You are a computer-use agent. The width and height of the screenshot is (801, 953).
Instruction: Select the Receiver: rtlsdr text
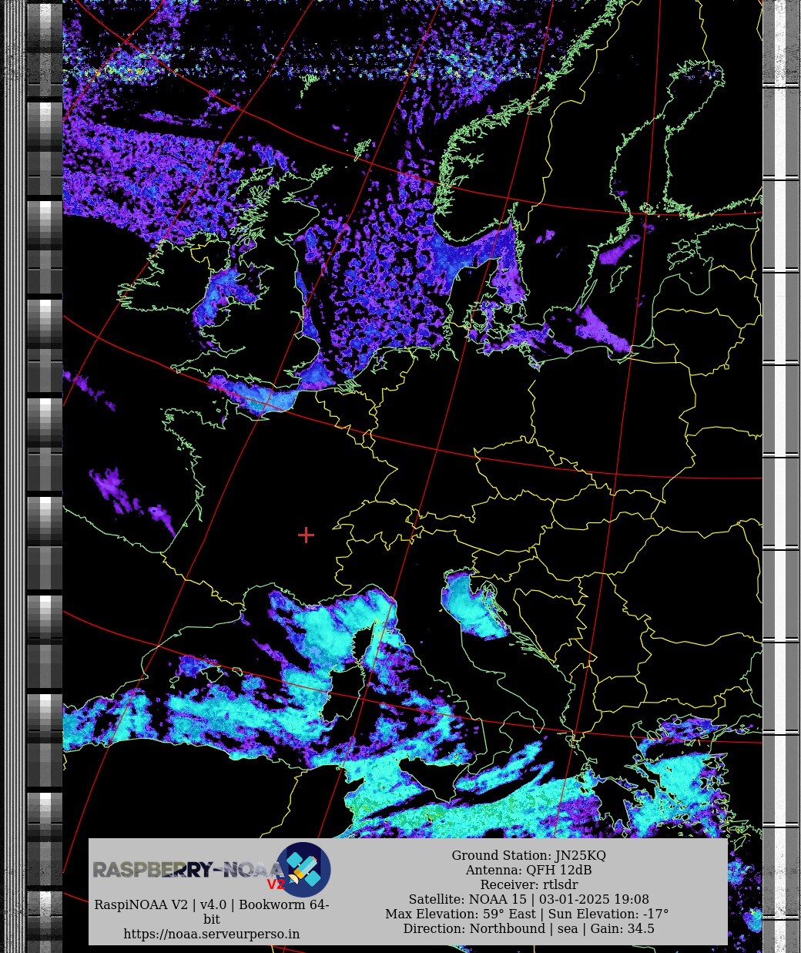pos(528,884)
